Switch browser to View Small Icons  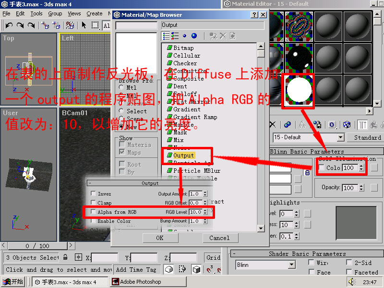pos(184,36)
